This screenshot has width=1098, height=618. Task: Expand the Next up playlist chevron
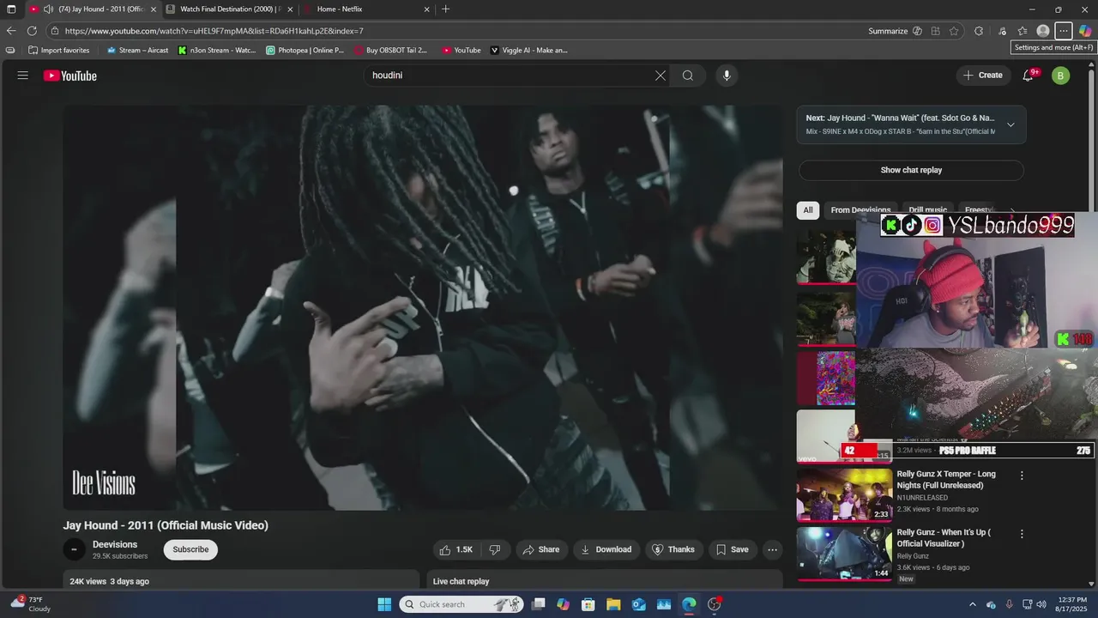(x=1011, y=125)
